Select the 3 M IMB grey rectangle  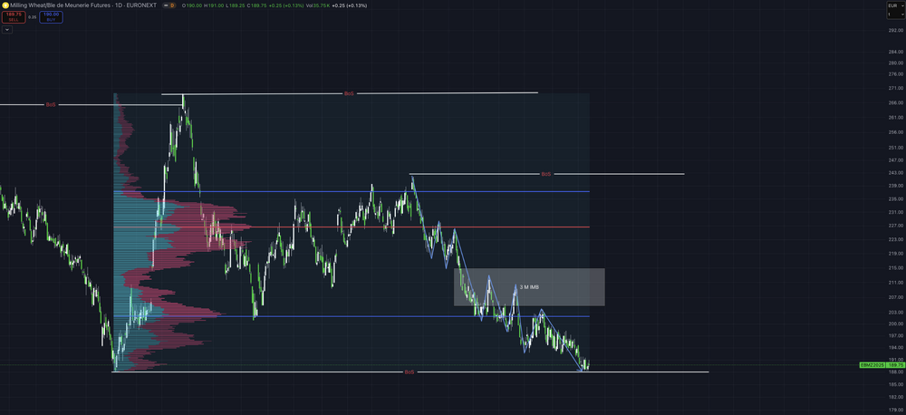(x=529, y=286)
